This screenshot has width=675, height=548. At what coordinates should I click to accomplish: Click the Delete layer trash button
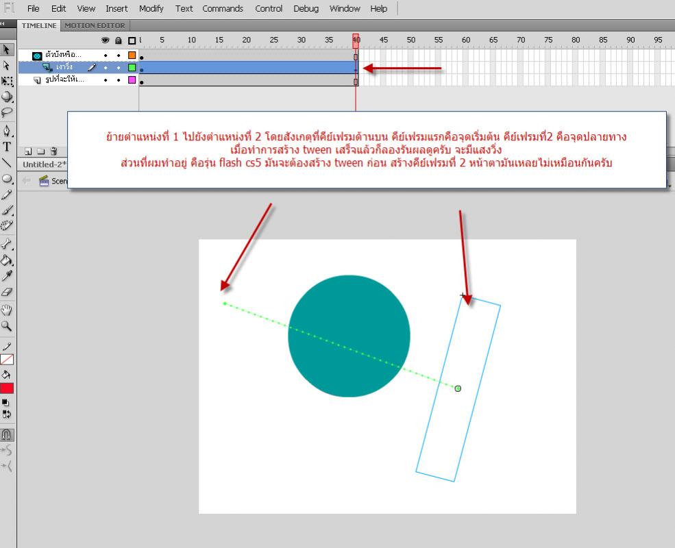(53, 151)
